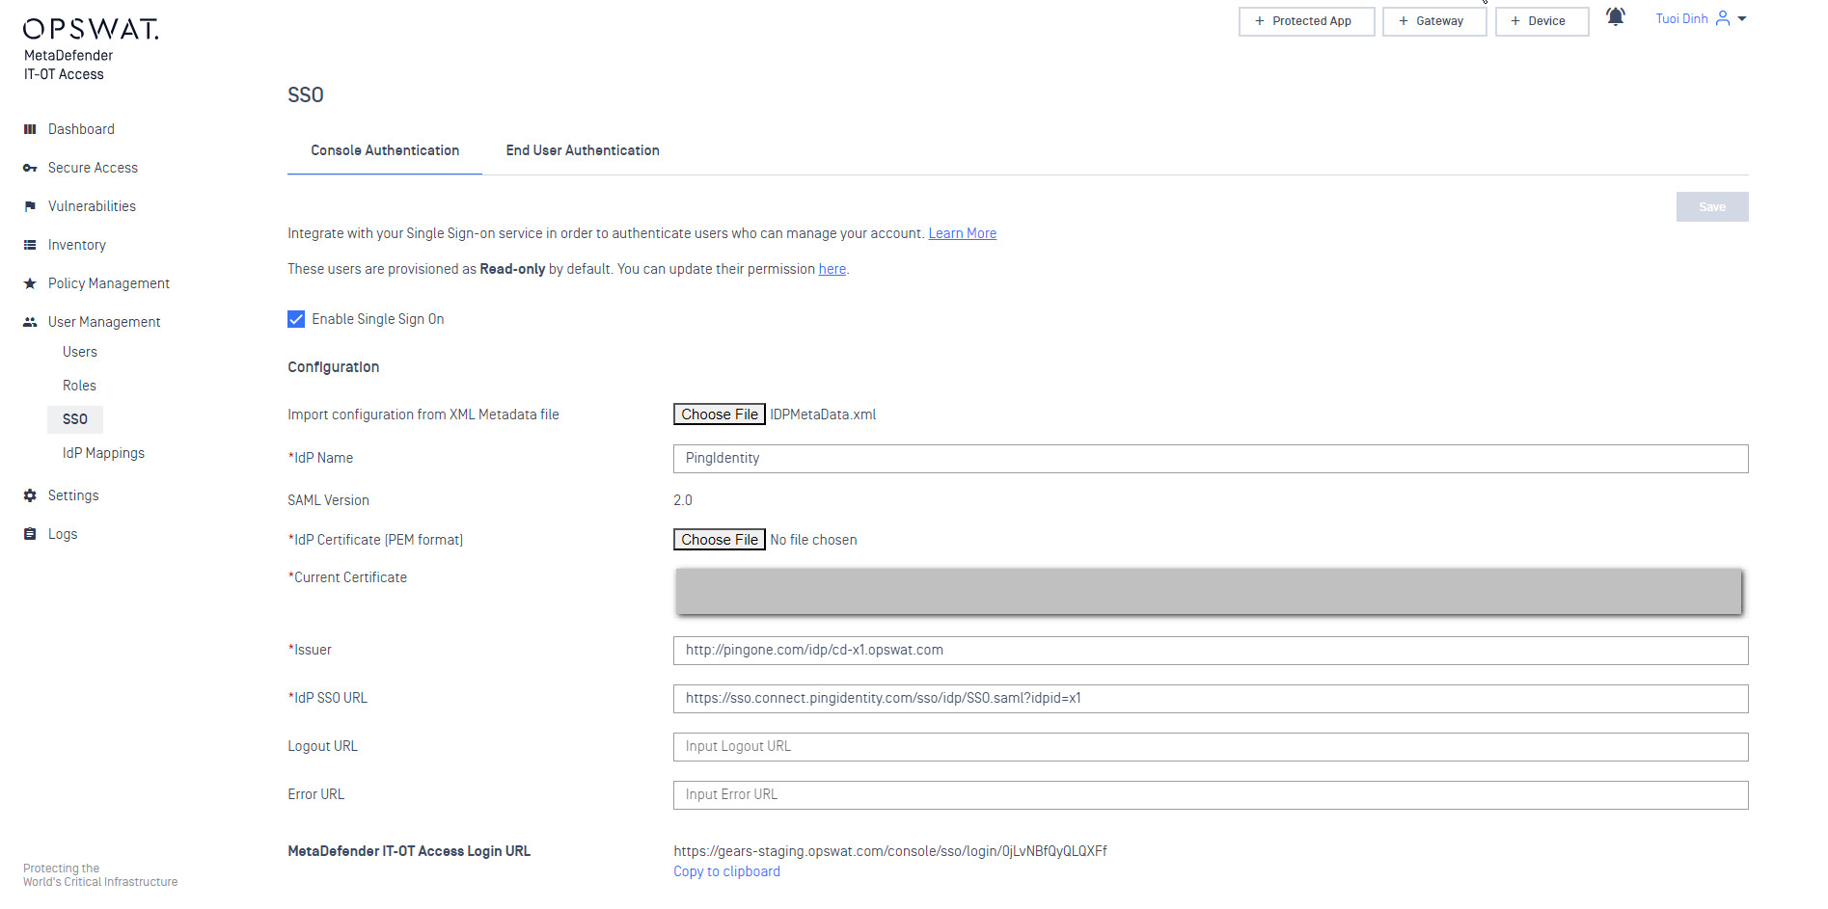
Task: Expand the Tuoi Dinh account dropdown arrow
Action: click(1742, 18)
